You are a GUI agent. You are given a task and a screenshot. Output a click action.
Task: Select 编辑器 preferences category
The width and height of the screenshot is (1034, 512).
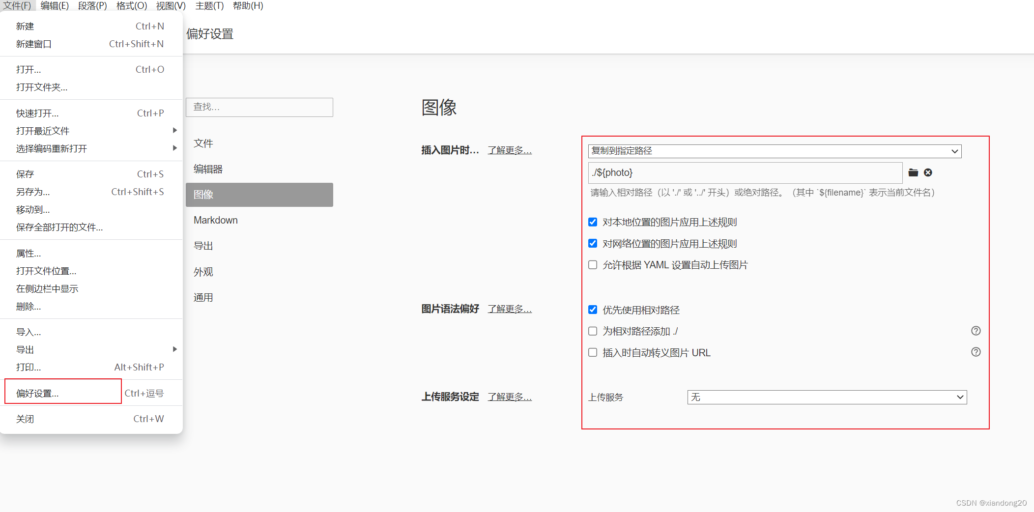point(259,169)
